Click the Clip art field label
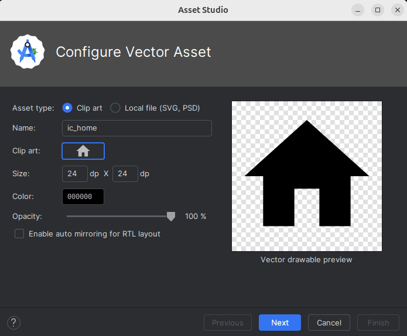Screen dimensions: 407x336 (26, 151)
